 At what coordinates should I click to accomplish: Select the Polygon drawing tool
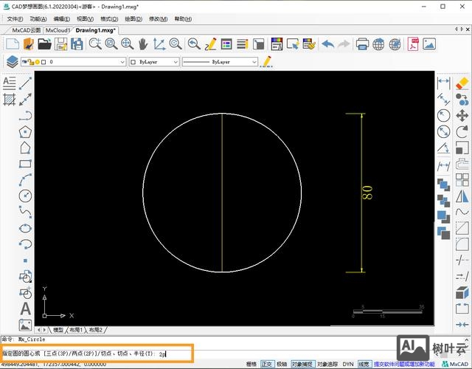[x=26, y=132]
